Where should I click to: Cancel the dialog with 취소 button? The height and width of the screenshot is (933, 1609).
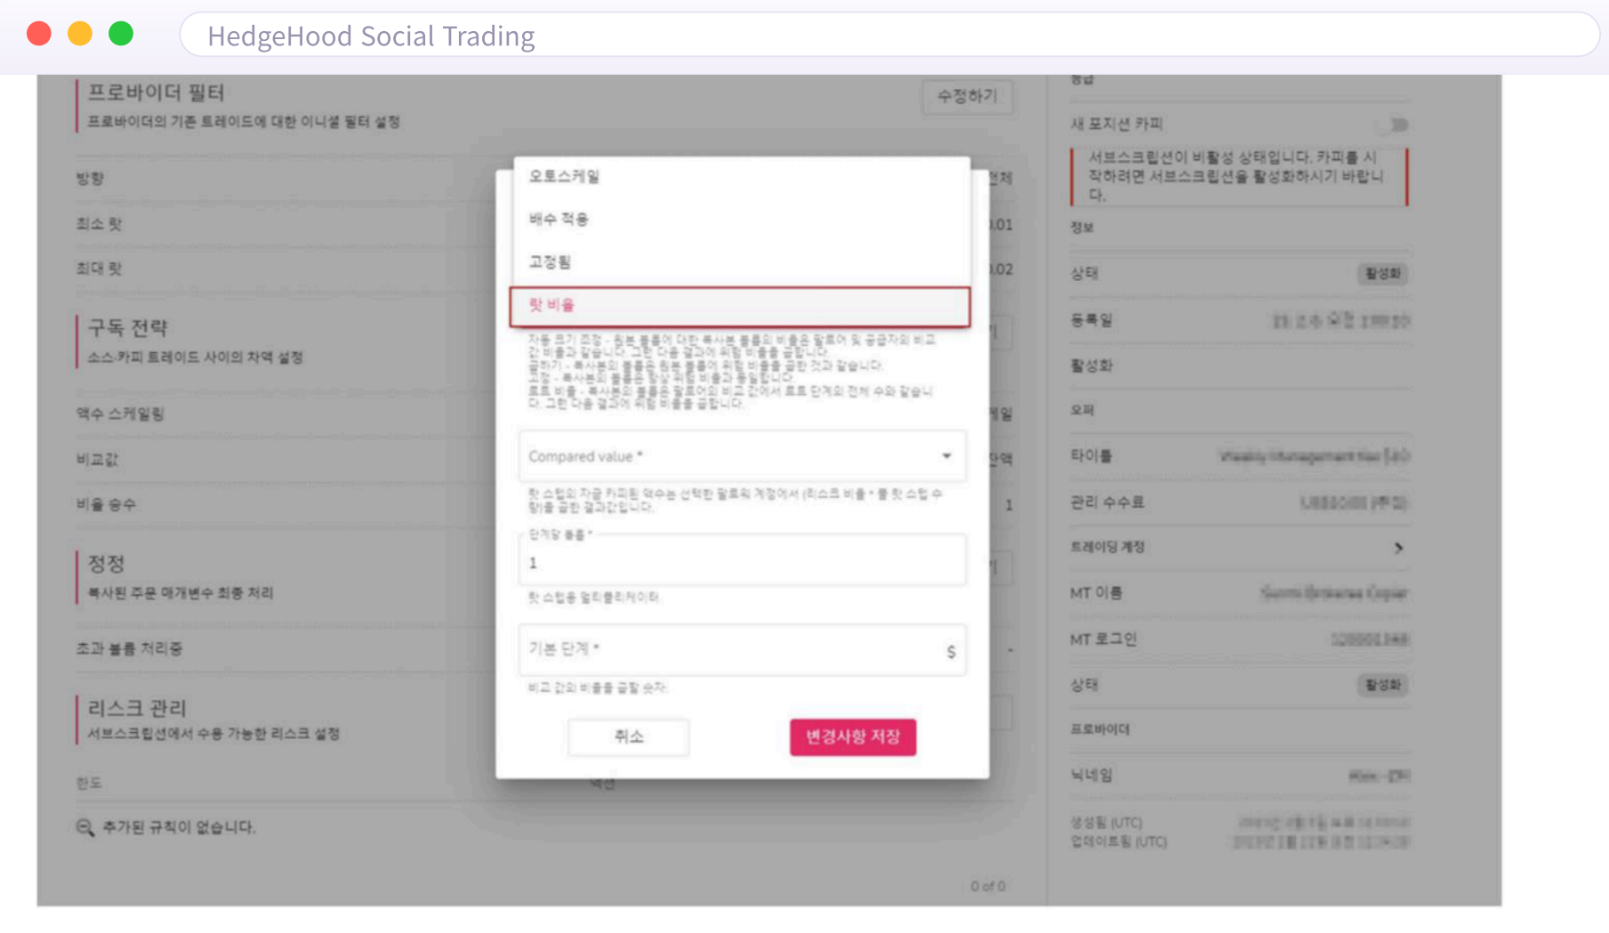pyautogui.click(x=629, y=736)
